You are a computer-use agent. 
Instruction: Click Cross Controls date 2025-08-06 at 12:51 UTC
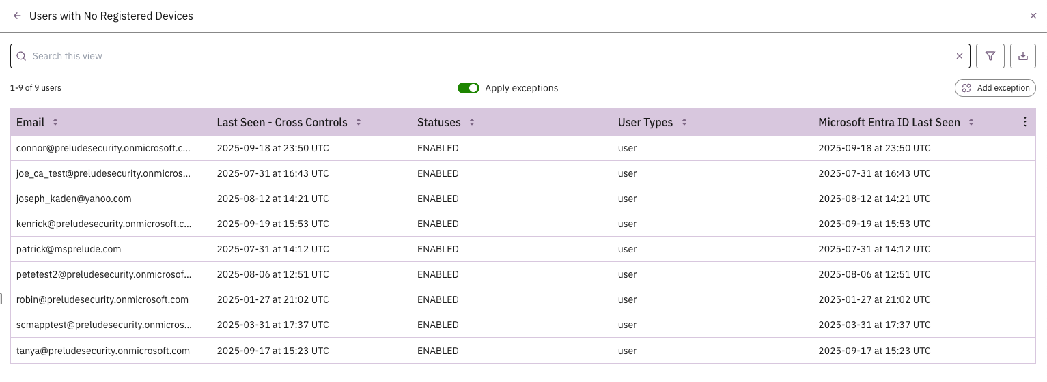point(273,274)
